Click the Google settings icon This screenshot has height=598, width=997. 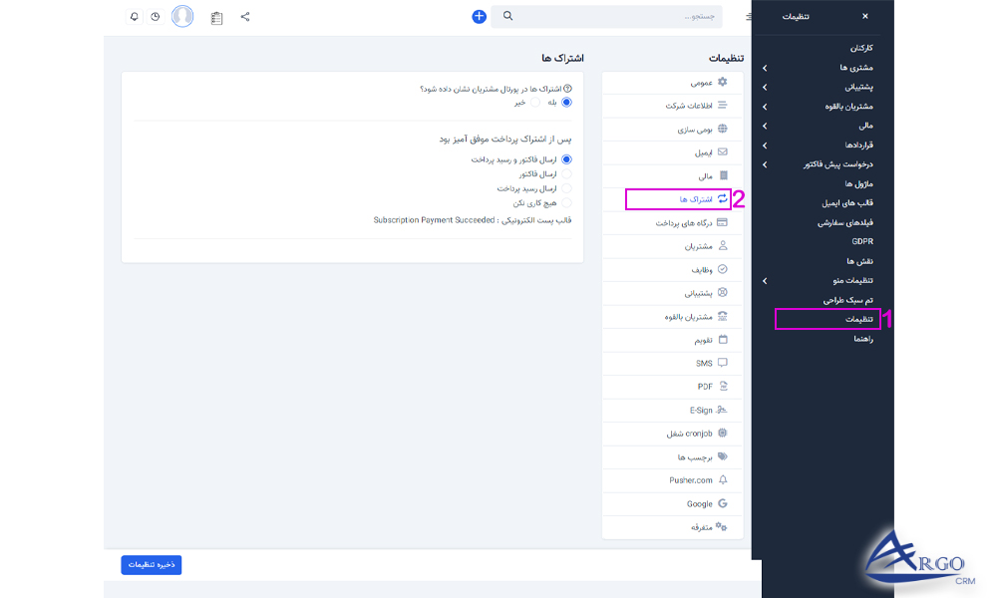click(x=723, y=502)
